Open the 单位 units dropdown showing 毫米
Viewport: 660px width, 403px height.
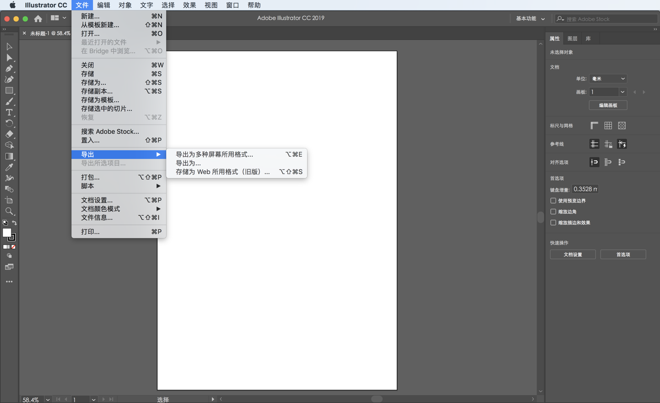click(x=608, y=78)
